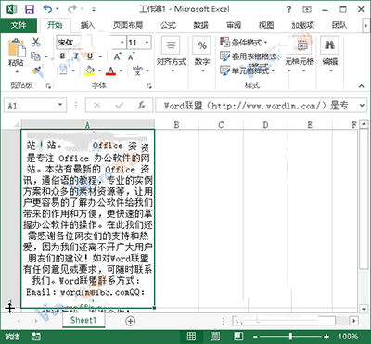Expand the font size dropdown showing 11
371x344 pixels.
(x=147, y=43)
